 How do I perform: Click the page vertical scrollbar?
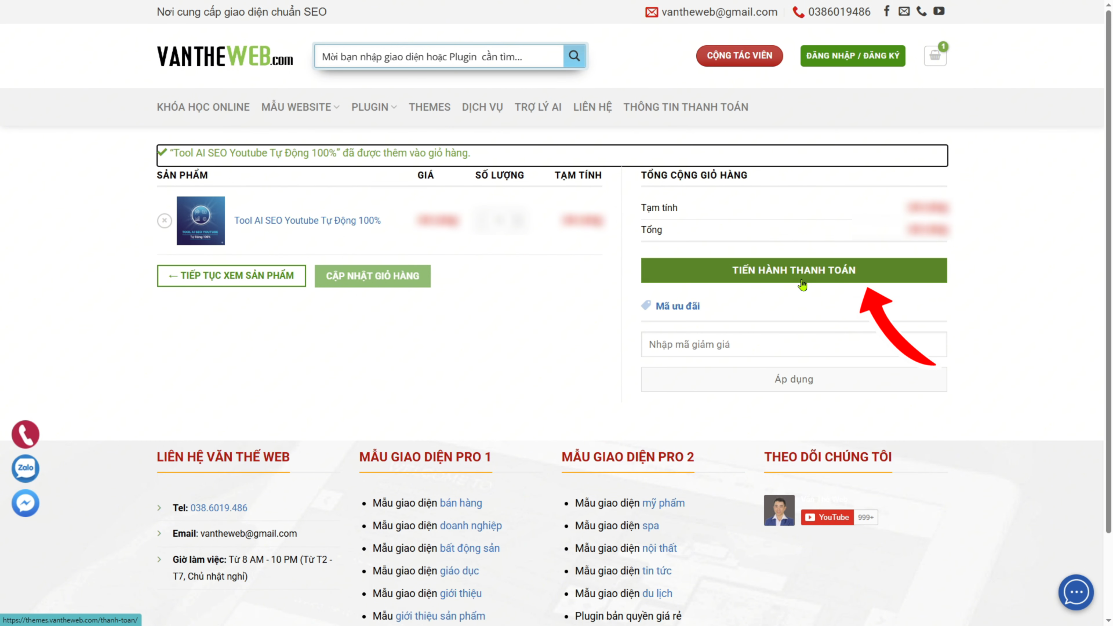point(1108,272)
